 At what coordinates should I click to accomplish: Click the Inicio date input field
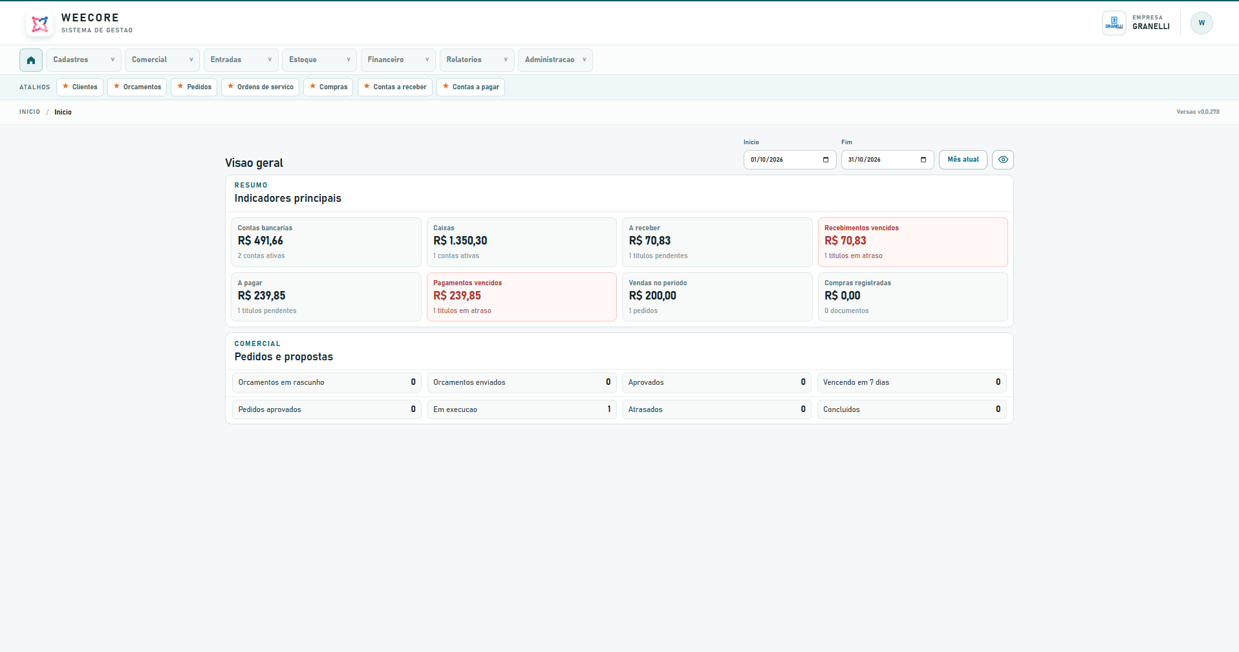tap(790, 160)
